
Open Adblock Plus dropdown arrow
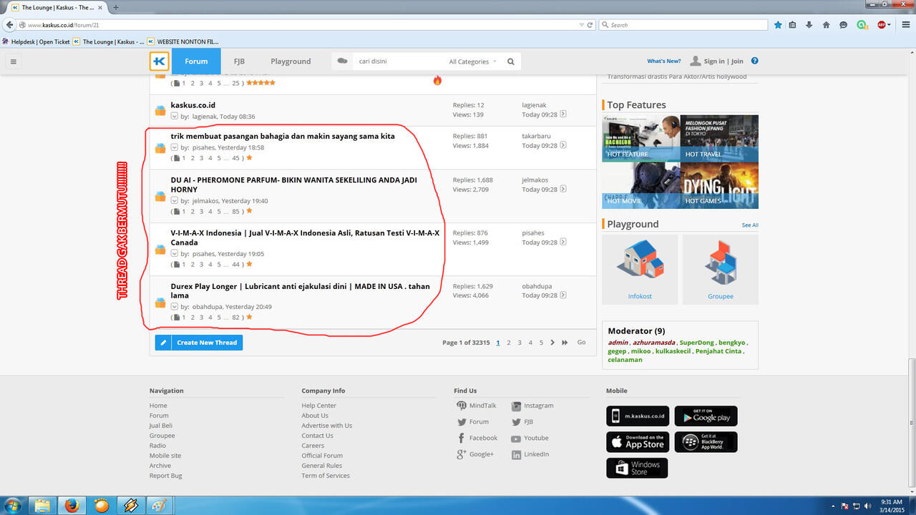889,24
